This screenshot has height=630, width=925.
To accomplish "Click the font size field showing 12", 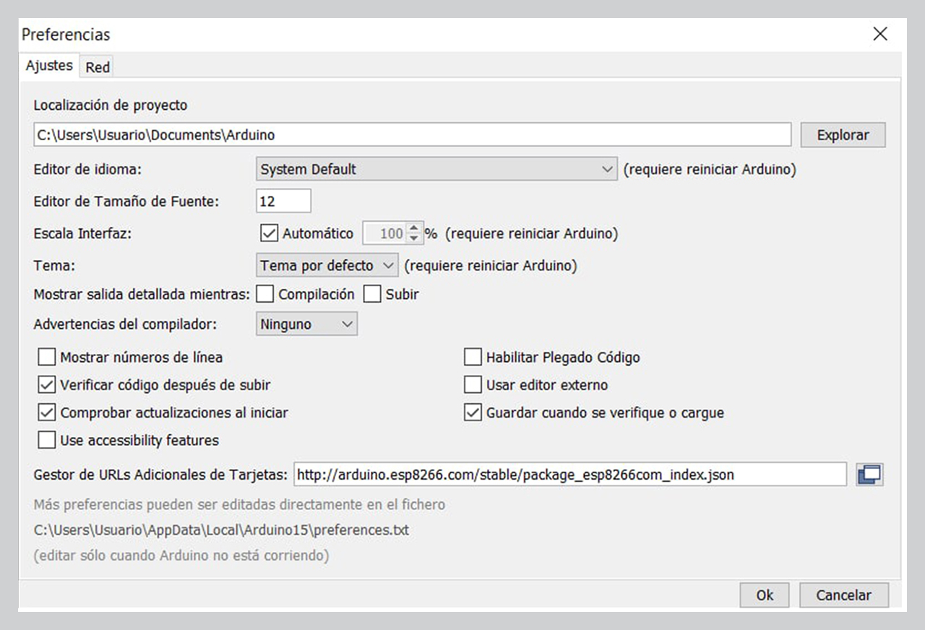I will 283,201.
